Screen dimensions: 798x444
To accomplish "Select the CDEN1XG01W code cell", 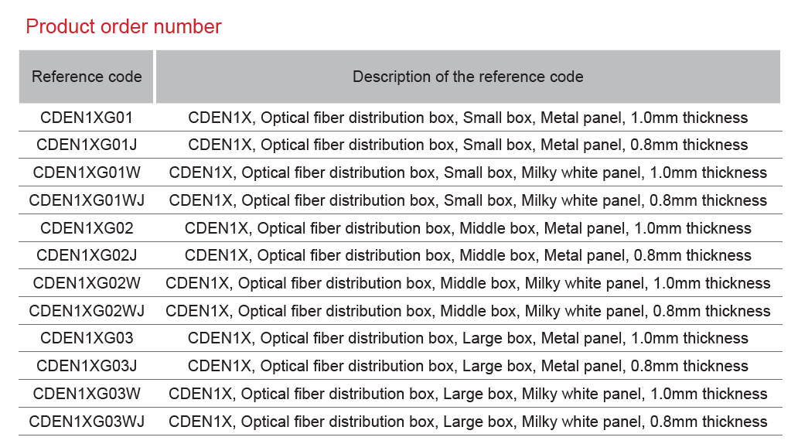I will click(87, 172).
